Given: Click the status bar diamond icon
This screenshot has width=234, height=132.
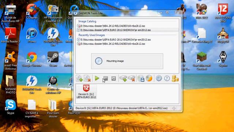Looking at the screenshot, I should pos(174,108).
